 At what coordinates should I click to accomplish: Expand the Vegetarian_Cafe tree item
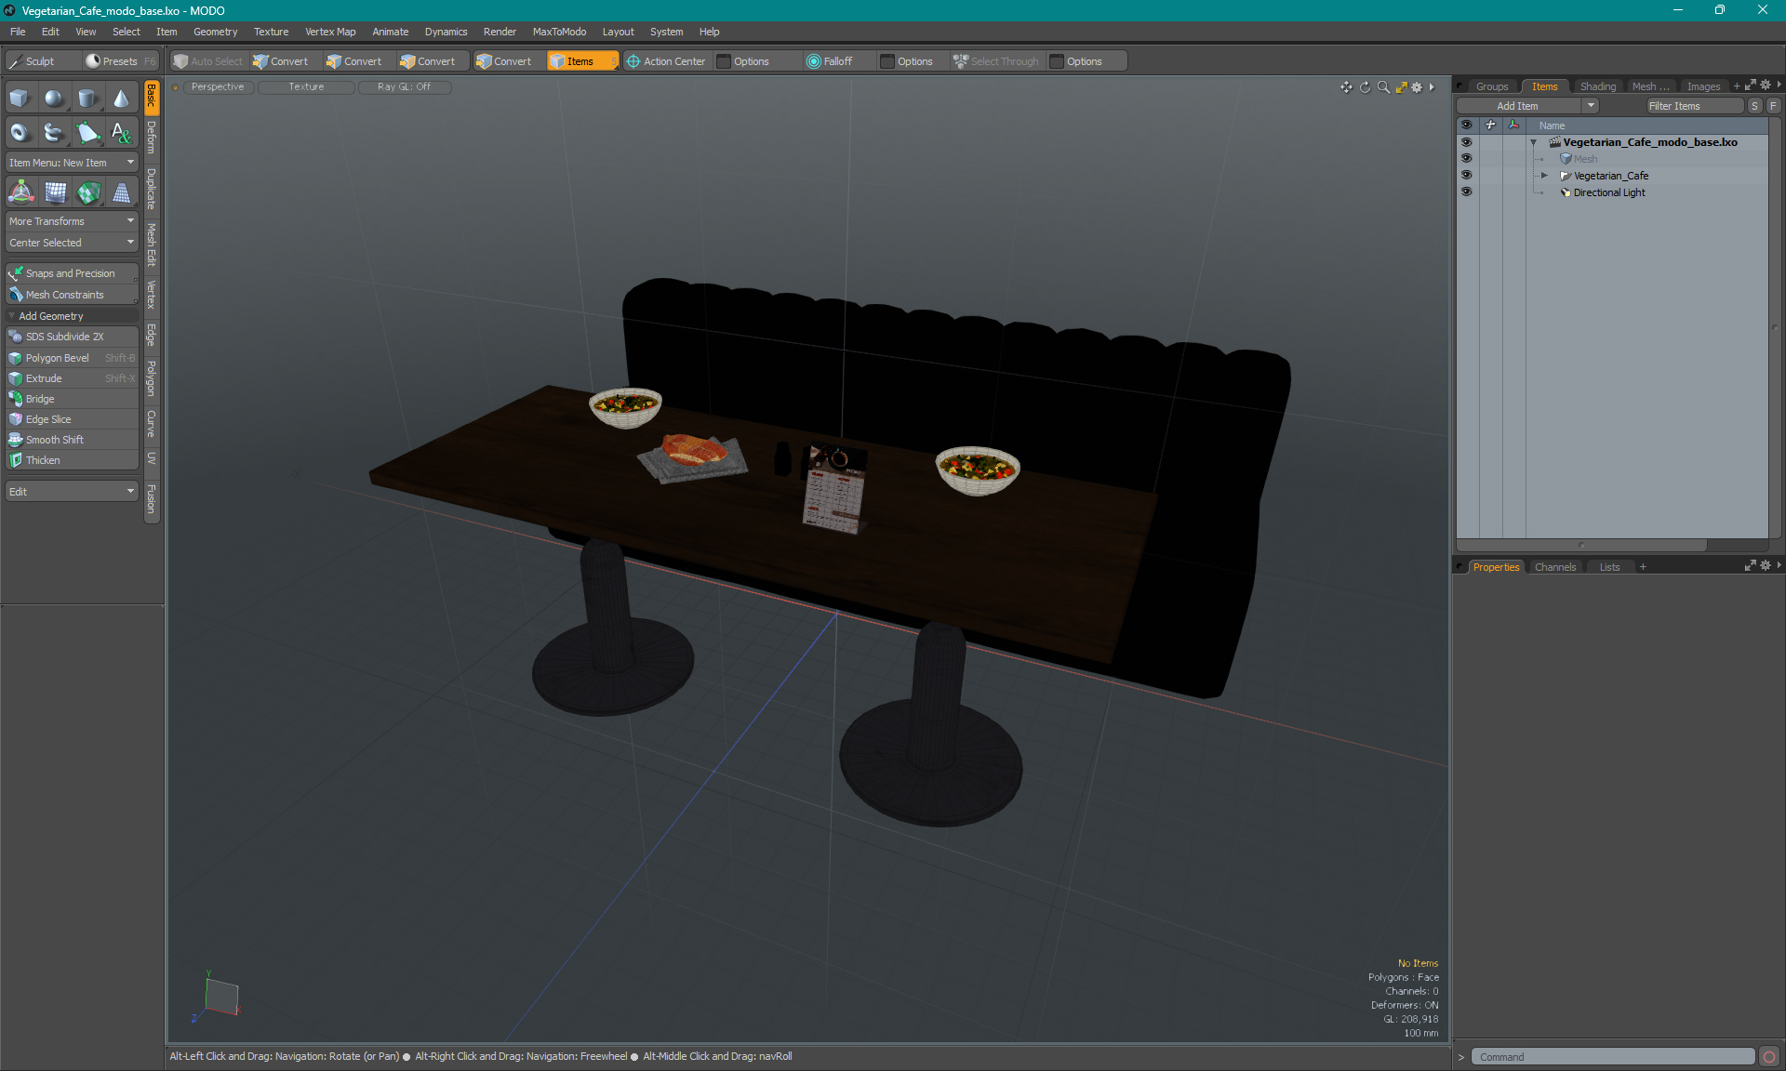coord(1546,175)
